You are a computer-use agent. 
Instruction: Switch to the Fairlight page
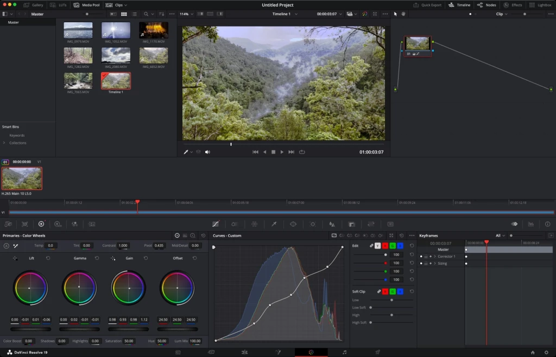pyautogui.click(x=344, y=352)
